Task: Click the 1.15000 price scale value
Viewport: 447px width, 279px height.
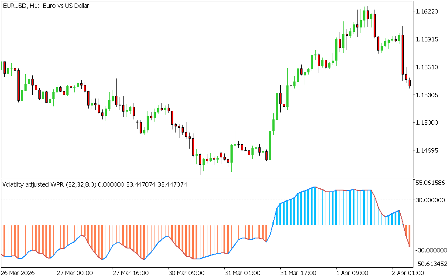Action: pyautogui.click(x=430, y=123)
